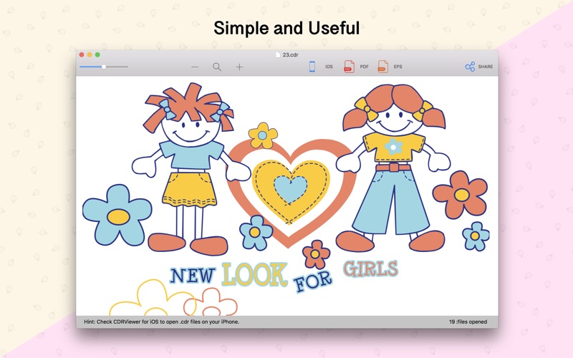
Task: Enter full screen with the green button
Action: point(97,55)
